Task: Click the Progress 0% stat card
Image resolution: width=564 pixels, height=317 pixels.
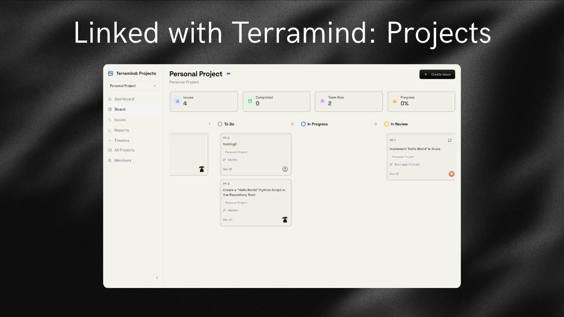Action: (421, 101)
